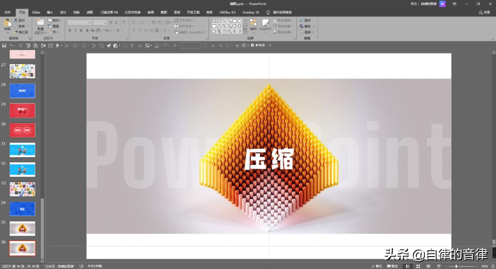496x269 pixels.
Task: Increase font size with larger A
Action: tap(111, 22)
